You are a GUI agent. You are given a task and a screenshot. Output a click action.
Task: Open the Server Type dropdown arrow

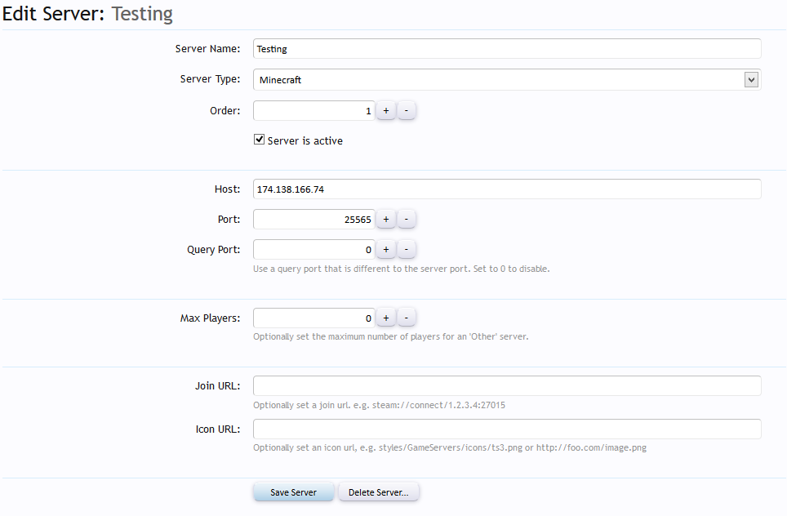point(751,79)
